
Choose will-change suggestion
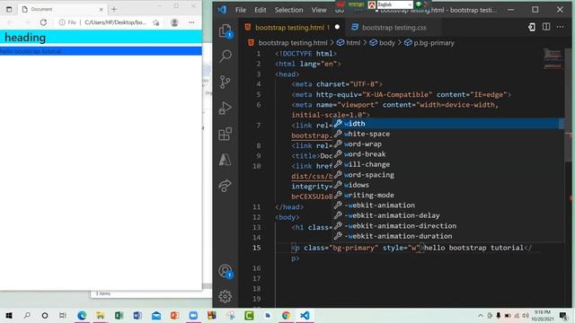tap(448, 164)
